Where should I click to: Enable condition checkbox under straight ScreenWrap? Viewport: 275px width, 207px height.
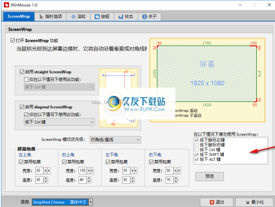pyautogui.click(x=26, y=80)
